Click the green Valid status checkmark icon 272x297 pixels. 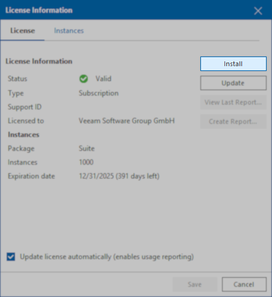[x=84, y=79]
